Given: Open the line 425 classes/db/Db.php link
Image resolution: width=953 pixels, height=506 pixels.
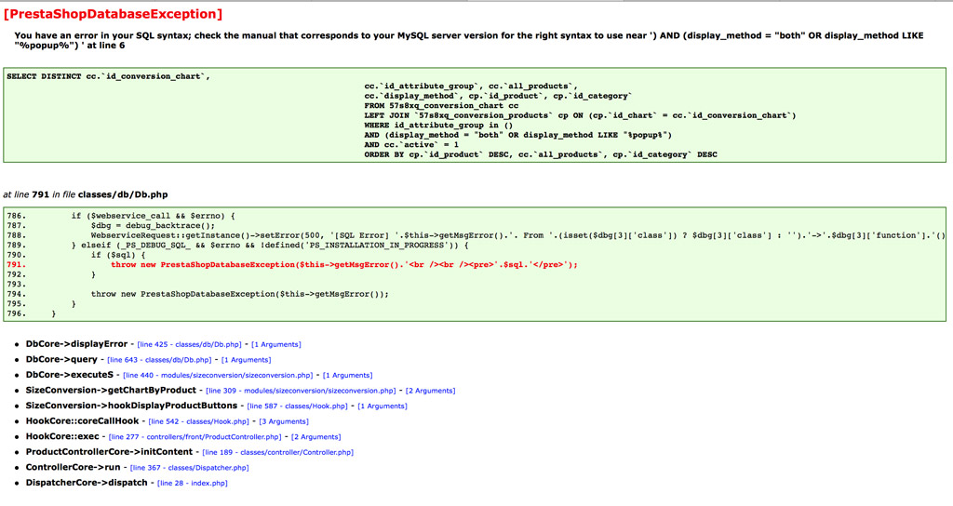Looking at the screenshot, I should click(x=189, y=344).
